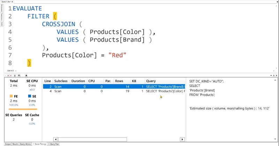Click the Total 2 ms value

coord(14,86)
